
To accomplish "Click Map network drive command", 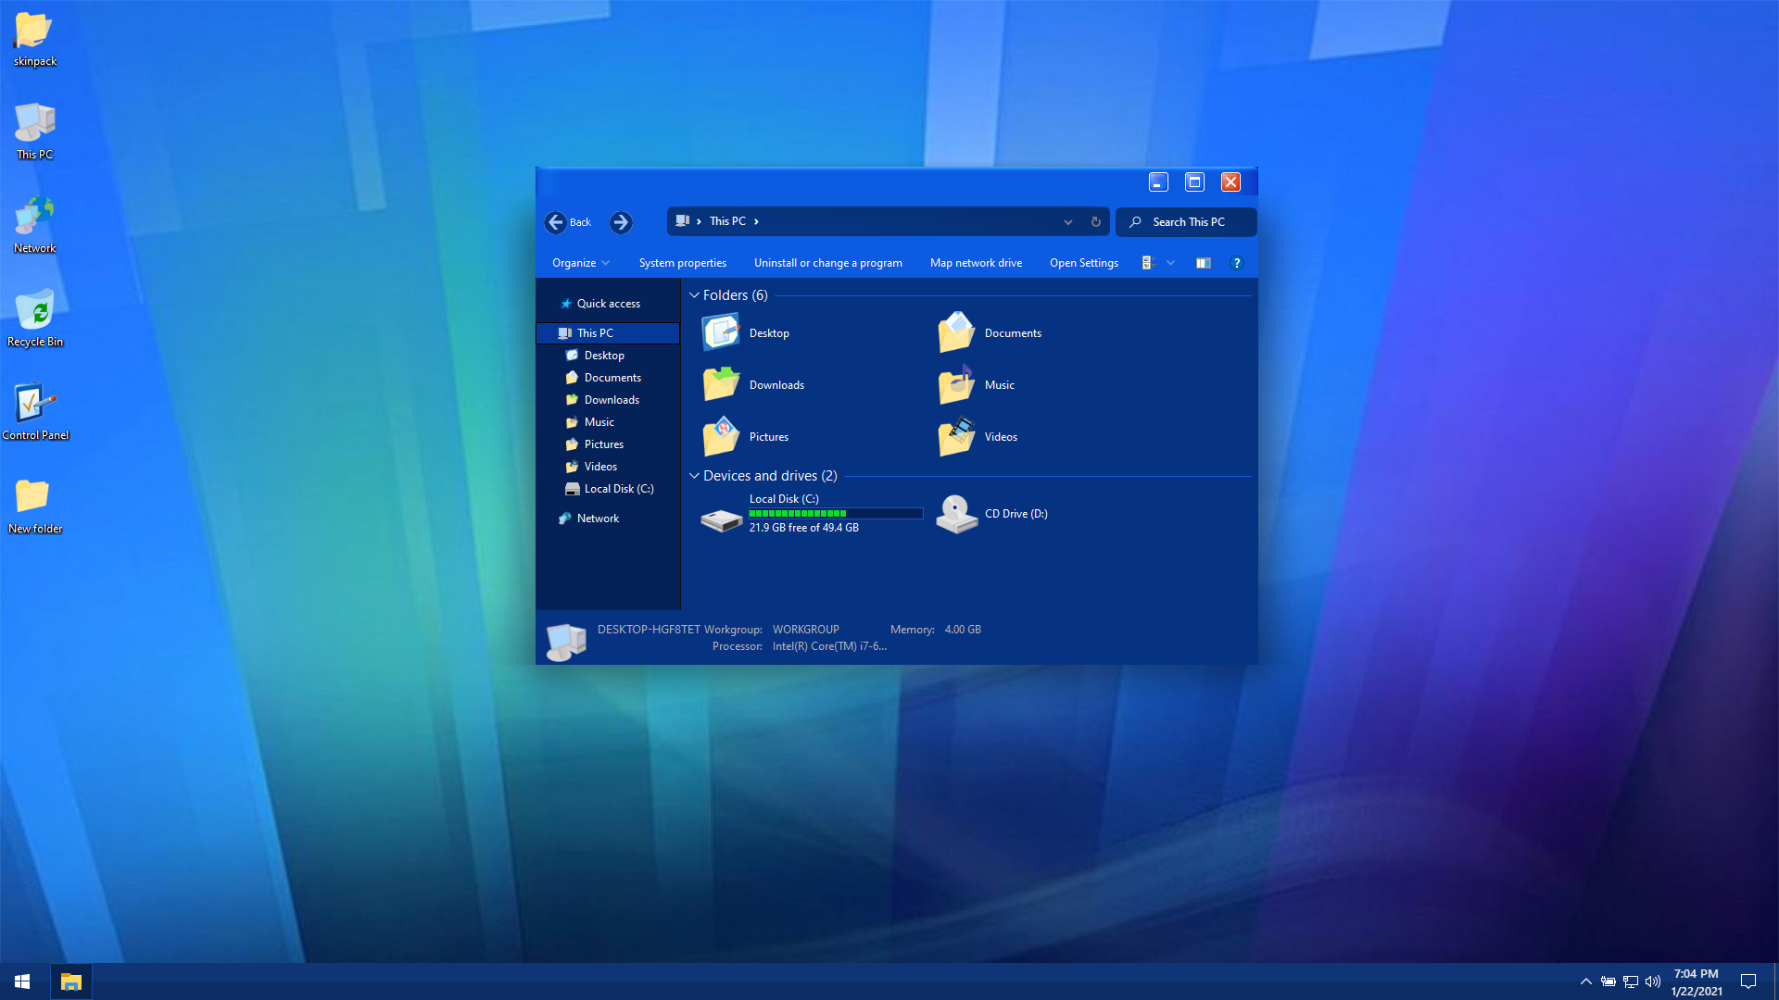I will (x=976, y=263).
